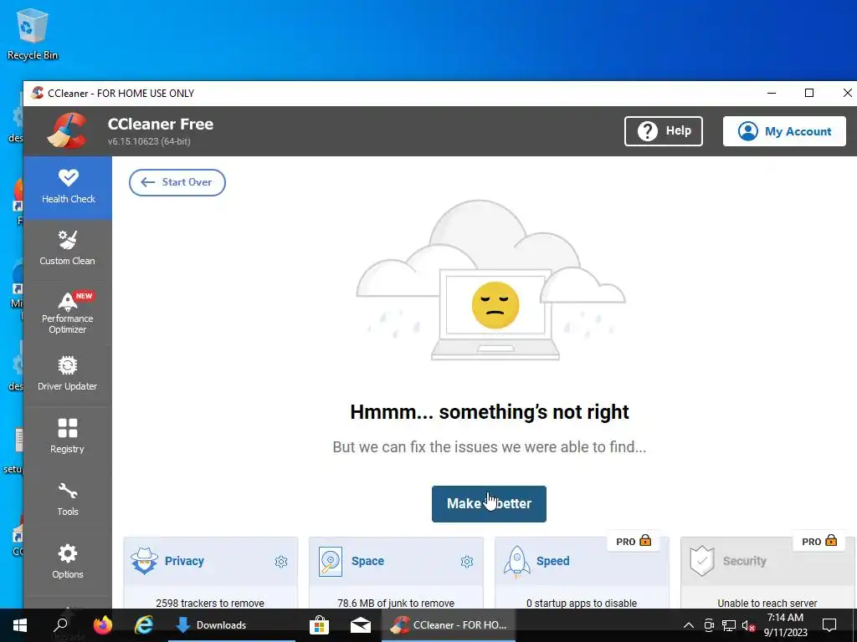The height and width of the screenshot is (642, 857).
Task: Show hidden system tray icons
Action: pos(689,625)
